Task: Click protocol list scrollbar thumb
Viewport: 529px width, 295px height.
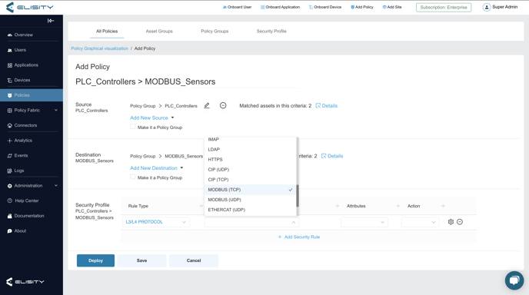Action: (298, 196)
